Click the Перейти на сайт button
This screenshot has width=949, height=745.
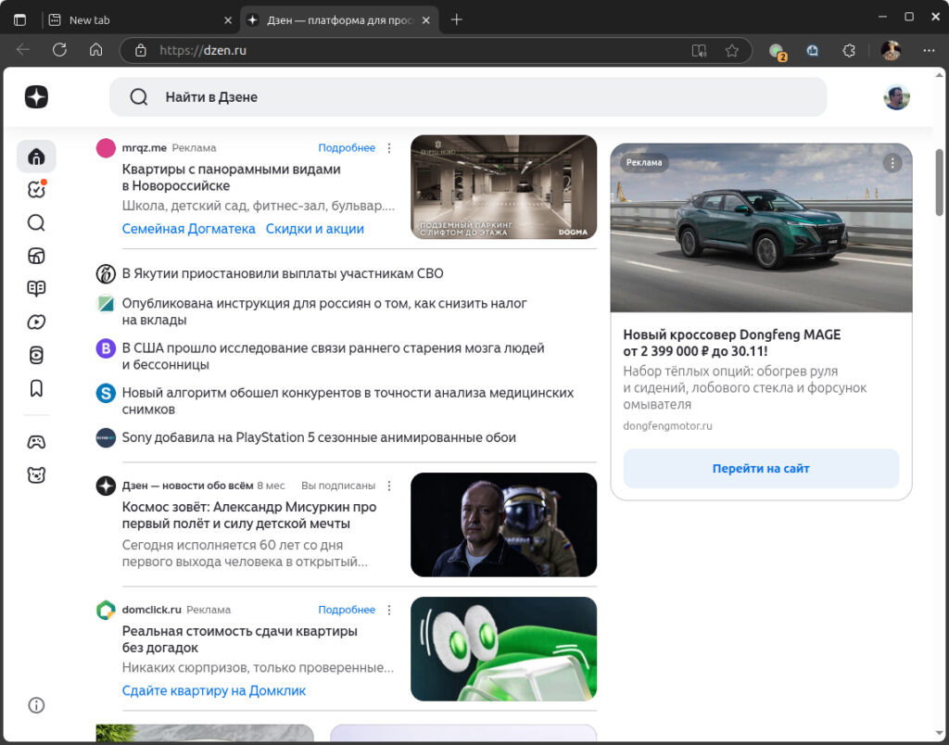(761, 469)
